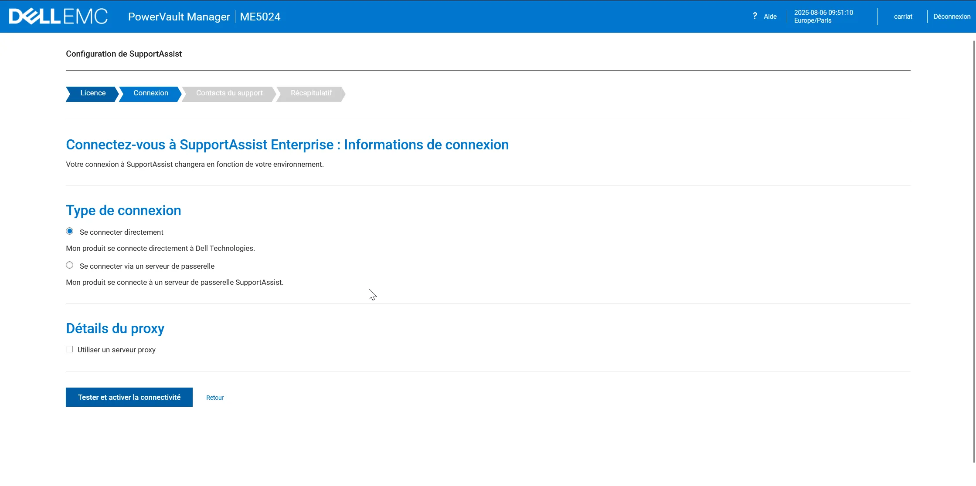
Task: Open the Aide help link
Action: point(770,17)
